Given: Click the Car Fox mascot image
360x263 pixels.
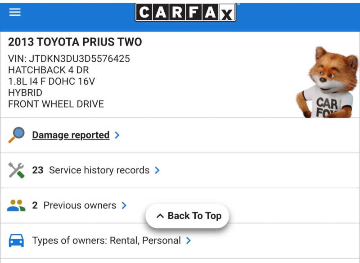Looking at the screenshot, I should click(x=326, y=83).
